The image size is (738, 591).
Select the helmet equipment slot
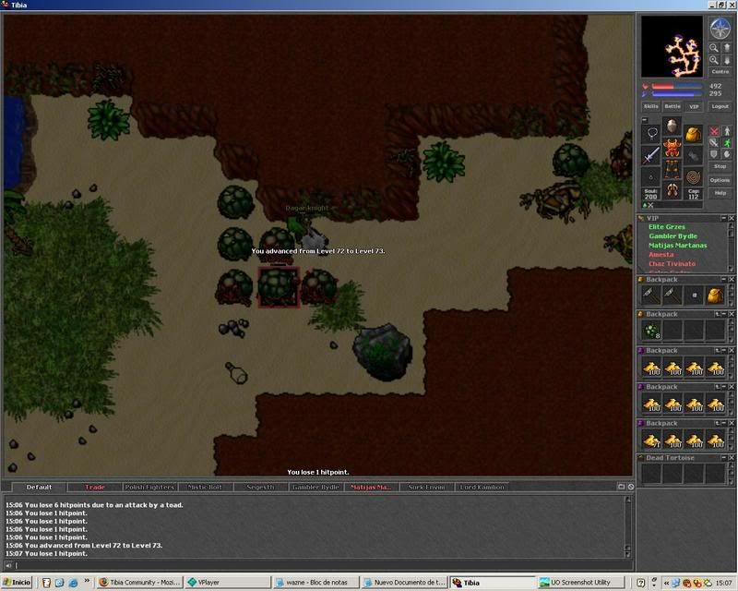coord(673,126)
